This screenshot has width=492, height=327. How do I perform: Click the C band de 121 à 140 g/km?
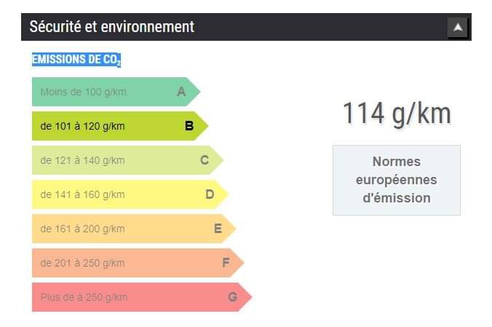point(127,160)
